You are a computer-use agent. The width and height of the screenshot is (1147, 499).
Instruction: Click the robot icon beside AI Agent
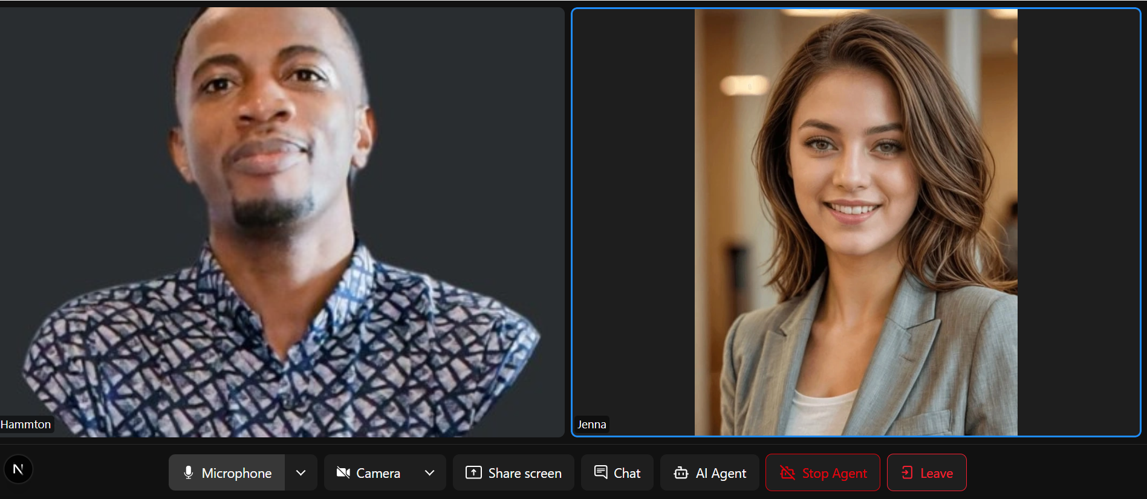pyautogui.click(x=681, y=473)
